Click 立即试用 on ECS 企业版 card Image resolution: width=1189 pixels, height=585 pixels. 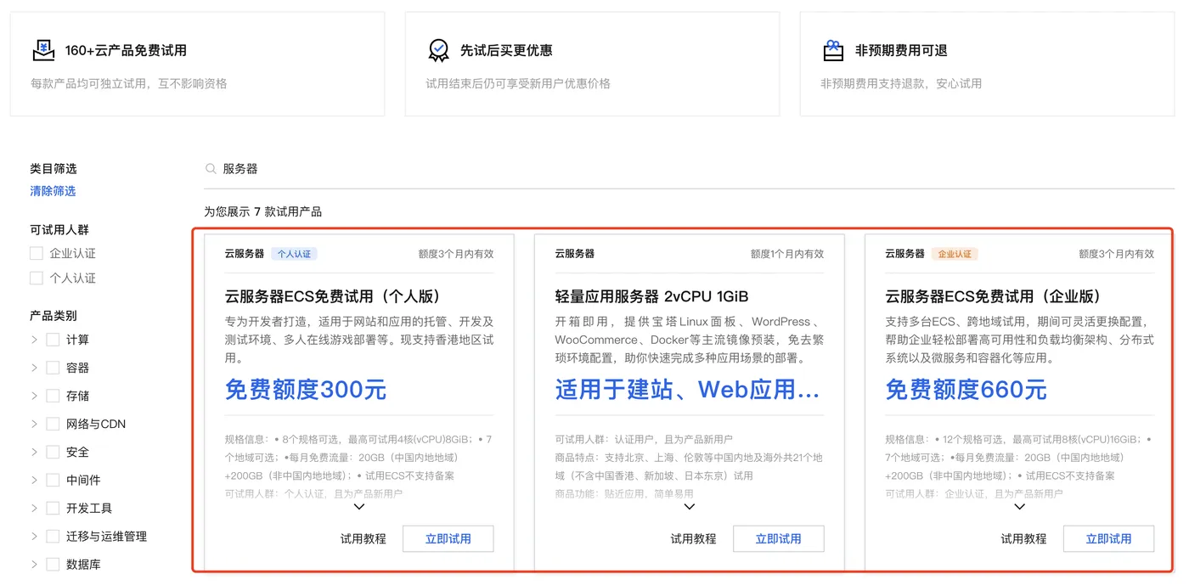tap(1108, 538)
